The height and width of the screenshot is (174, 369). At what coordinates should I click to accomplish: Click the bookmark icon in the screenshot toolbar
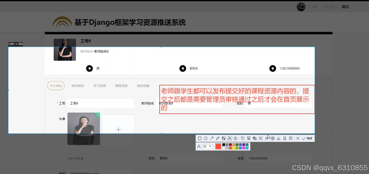tap(291, 138)
